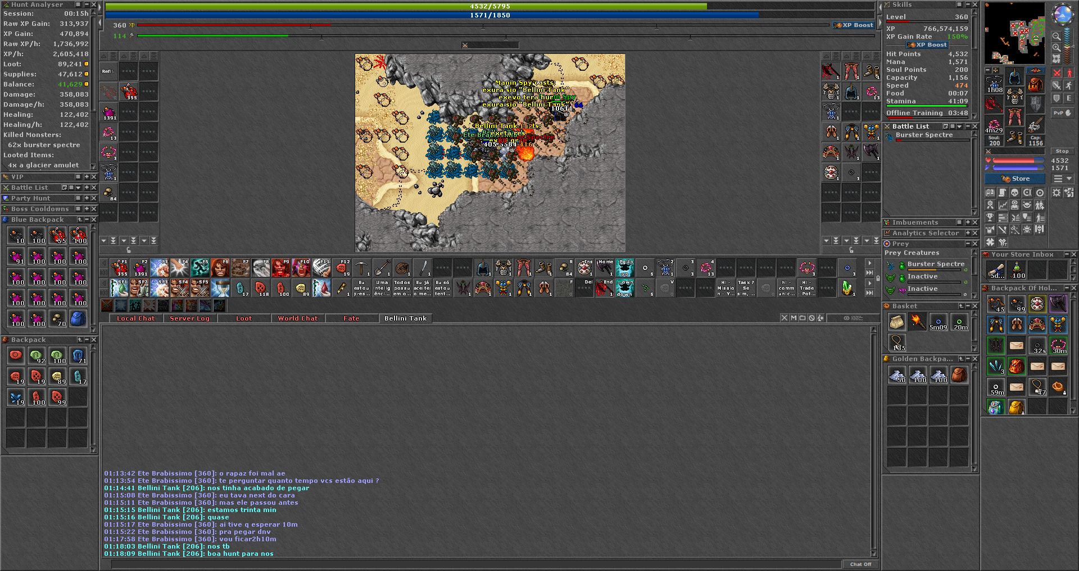Enable offensive crossed-swords fight mode
This screenshot has width=1079, height=571.
(1057, 73)
